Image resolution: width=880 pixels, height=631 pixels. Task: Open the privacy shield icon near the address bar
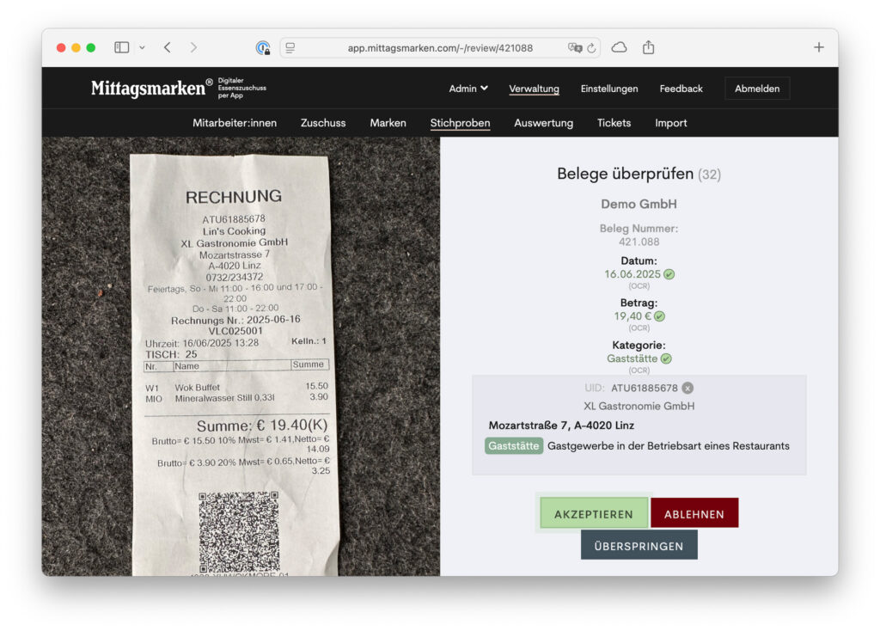tap(263, 47)
